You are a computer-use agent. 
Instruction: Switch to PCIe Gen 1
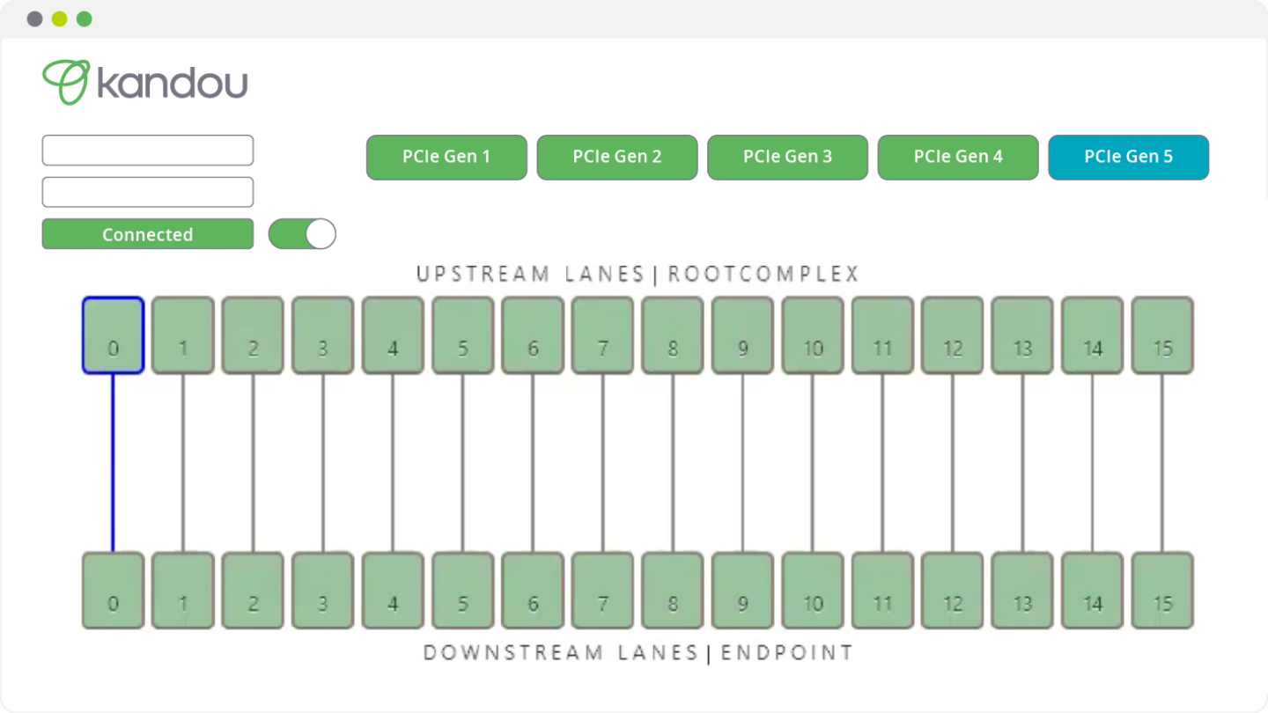(446, 157)
